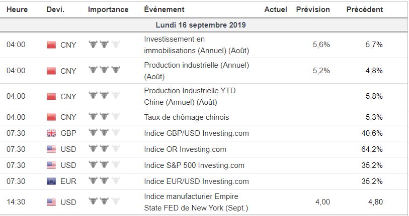Click the Actuel column header

point(275,10)
